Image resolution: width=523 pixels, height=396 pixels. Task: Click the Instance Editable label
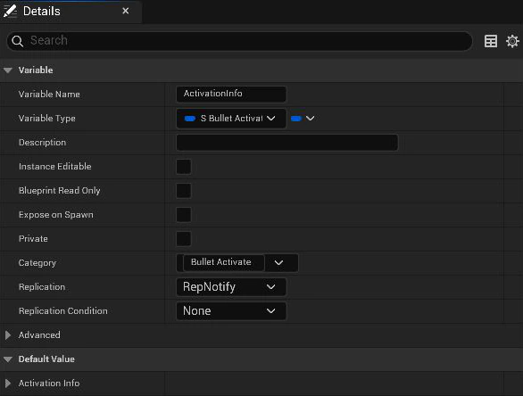[55, 166]
